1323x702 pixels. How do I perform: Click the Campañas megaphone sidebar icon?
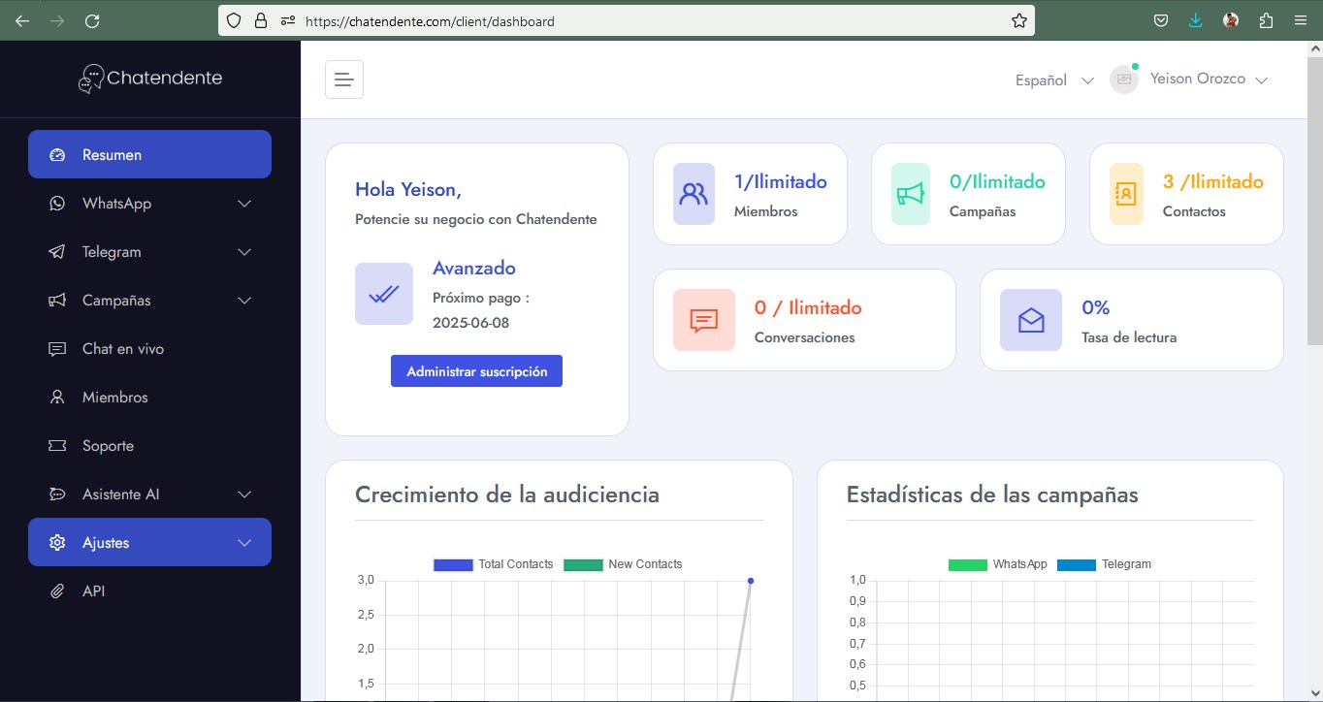57,301
